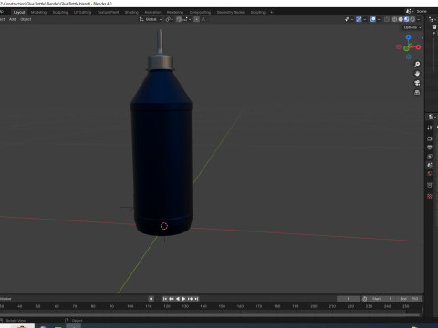Jump to timeline end frame
438x328 pixels.
coord(196,299)
